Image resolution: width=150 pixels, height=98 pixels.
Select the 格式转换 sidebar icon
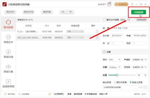coord(8,22)
